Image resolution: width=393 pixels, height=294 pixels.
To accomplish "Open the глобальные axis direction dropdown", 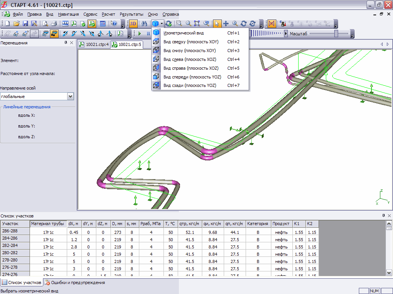I will click(x=70, y=96).
